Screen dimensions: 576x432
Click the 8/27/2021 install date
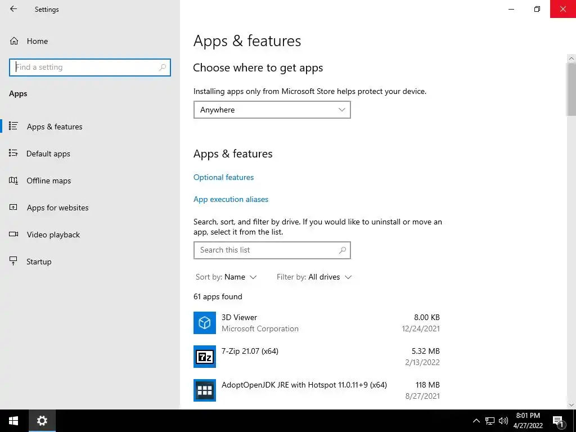click(x=422, y=397)
